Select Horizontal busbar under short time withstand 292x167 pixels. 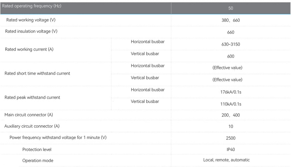pyautogui.click(x=148, y=66)
